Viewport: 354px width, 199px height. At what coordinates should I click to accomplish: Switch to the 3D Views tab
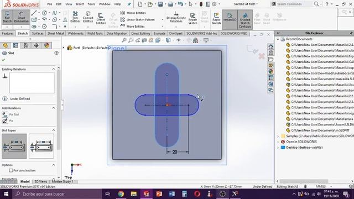point(40,181)
